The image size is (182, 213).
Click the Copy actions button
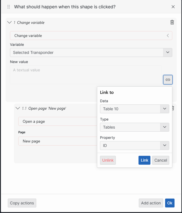(x=22, y=203)
